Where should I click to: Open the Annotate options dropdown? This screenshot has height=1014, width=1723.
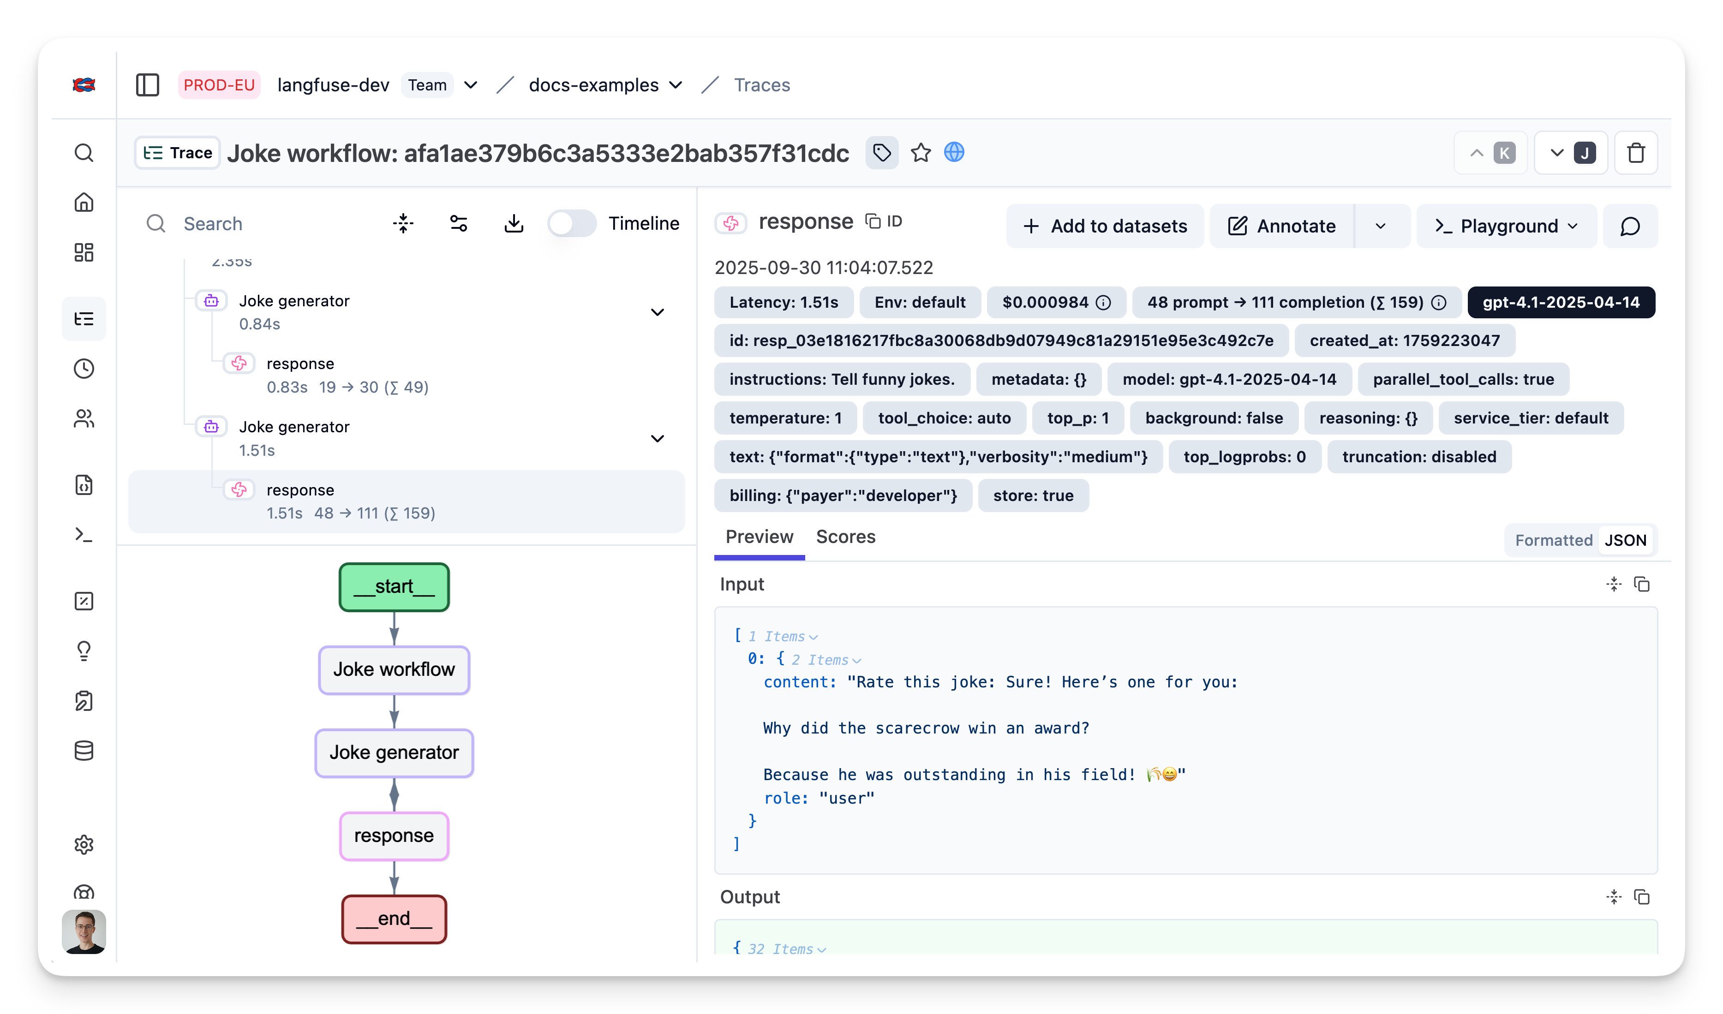(1381, 226)
